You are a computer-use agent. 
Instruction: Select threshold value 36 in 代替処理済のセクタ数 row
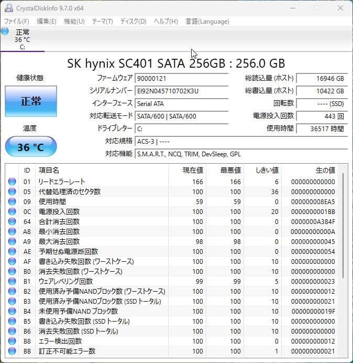[274, 191]
